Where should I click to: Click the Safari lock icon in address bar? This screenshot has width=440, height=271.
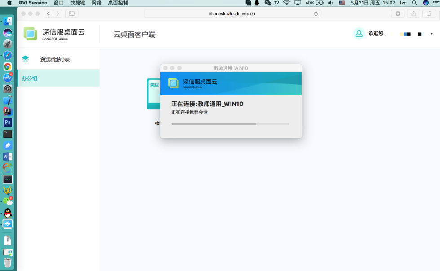click(210, 13)
